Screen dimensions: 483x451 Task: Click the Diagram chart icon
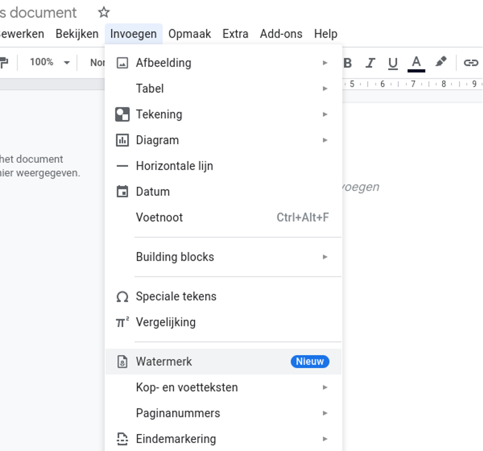[122, 140]
